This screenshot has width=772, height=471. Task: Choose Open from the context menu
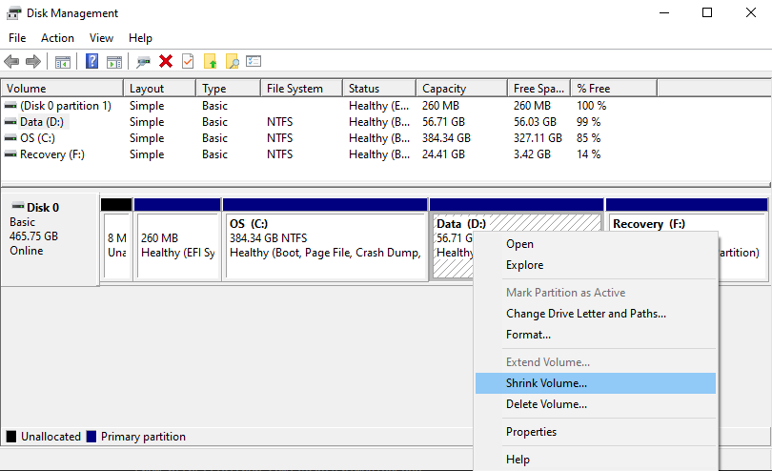coord(596,244)
